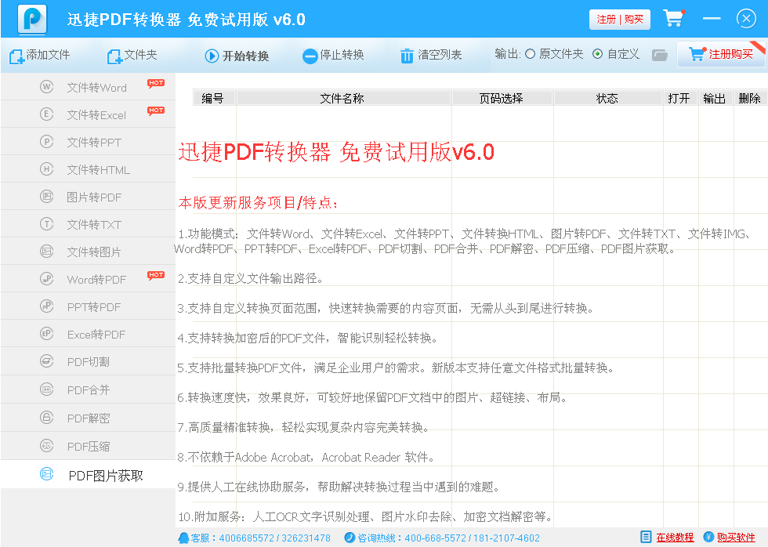This screenshot has width=768, height=547.
Task: Click the PDF切割 icon in sidebar
Action: 46,361
